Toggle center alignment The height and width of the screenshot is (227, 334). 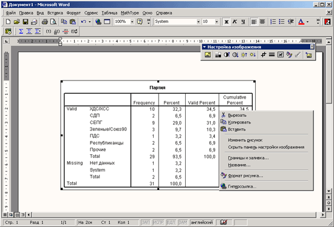point(262,22)
